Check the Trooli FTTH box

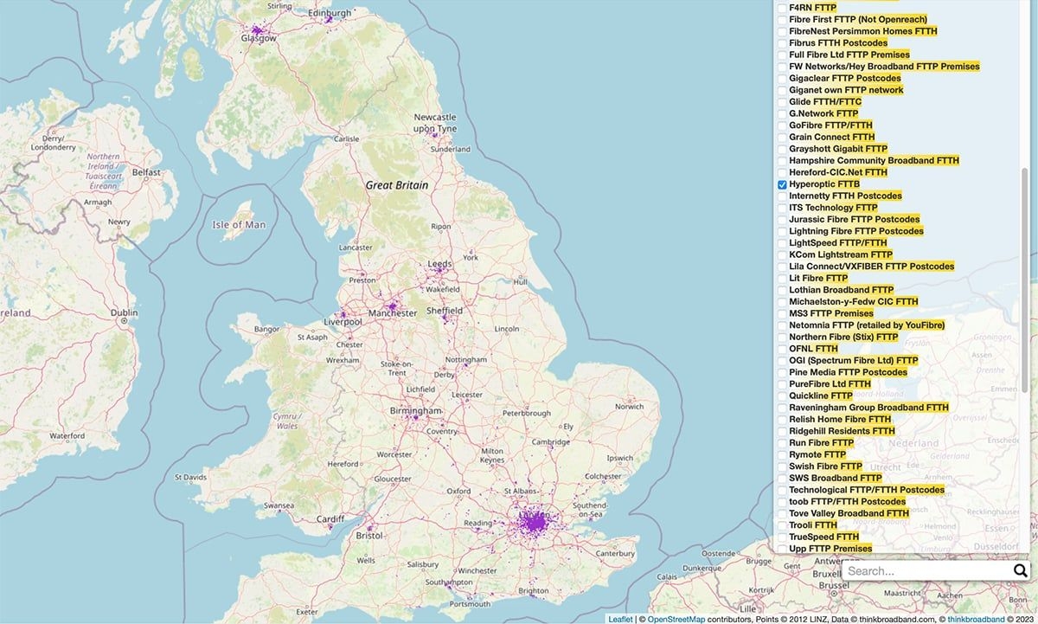[x=782, y=525]
